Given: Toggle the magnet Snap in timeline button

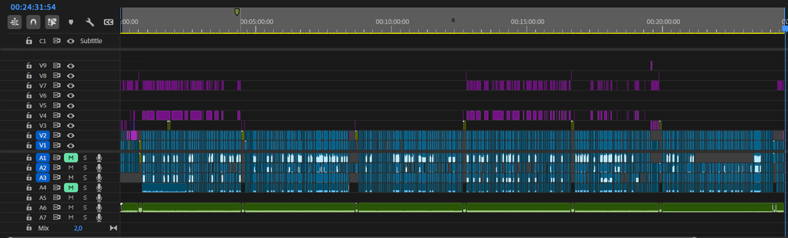Looking at the screenshot, I should 33,22.
